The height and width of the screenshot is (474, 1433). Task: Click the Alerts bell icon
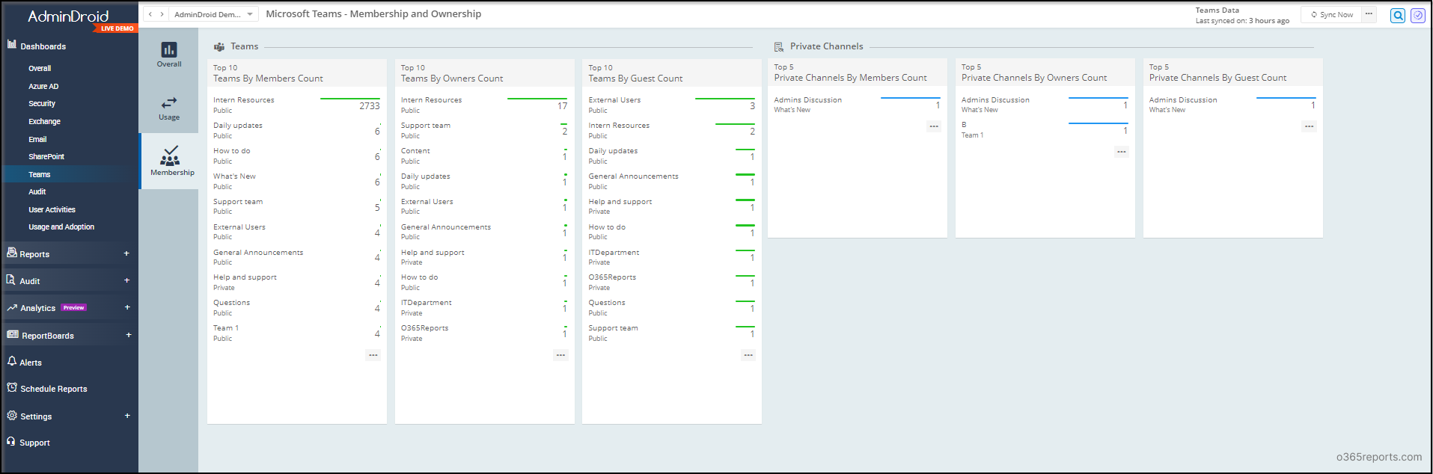click(12, 361)
